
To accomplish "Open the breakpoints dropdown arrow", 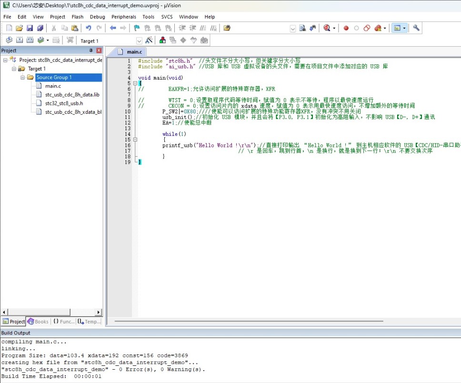I will click(x=385, y=28).
